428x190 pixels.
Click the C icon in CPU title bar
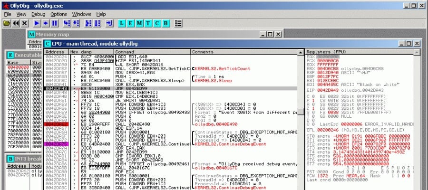(48, 44)
